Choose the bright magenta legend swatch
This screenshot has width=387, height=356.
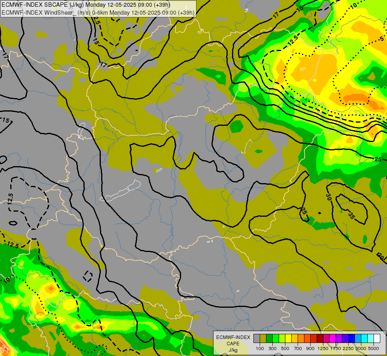point(333,339)
